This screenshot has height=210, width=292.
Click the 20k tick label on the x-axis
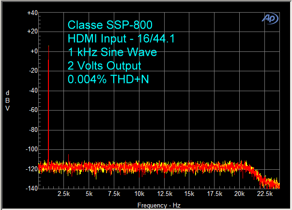(x=239, y=194)
